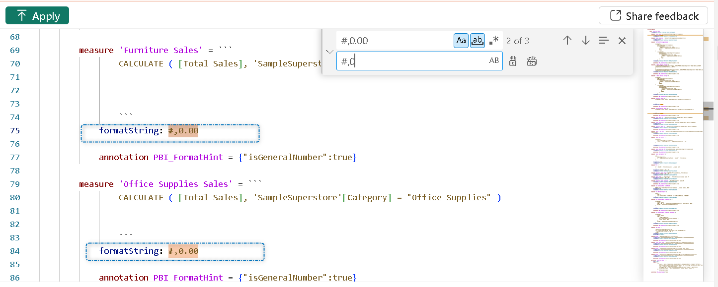718x287 pixels.
Task: Go to next match arrow
Action: 585,41
